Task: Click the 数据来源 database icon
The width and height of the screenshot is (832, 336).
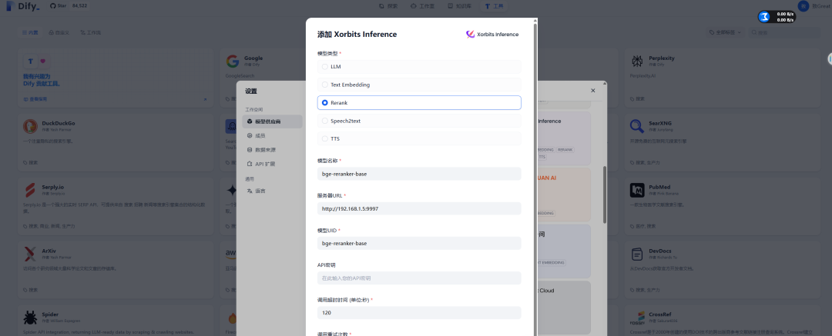Action: (x=250, y=150)
